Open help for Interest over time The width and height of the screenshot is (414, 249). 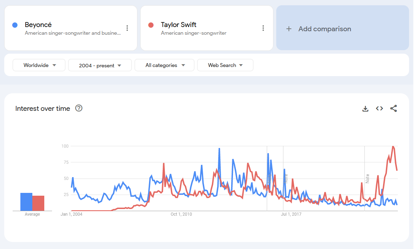click(x=79, y=108)
